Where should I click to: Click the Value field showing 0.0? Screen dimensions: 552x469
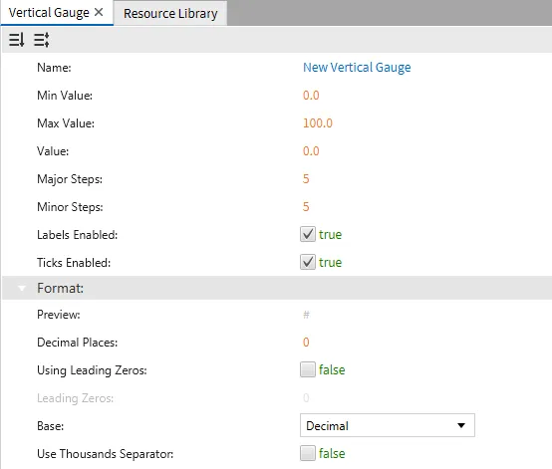click(x=311, y=151)
